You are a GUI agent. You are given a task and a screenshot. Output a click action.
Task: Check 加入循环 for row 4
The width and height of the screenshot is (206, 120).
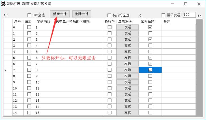coord(150,51)
